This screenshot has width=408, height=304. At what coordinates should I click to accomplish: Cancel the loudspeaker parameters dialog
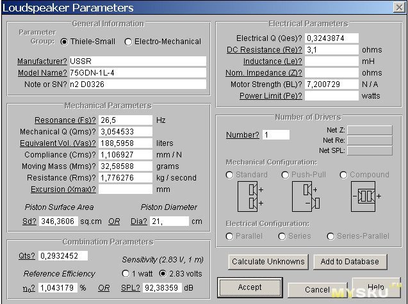[x=317, y=289]
